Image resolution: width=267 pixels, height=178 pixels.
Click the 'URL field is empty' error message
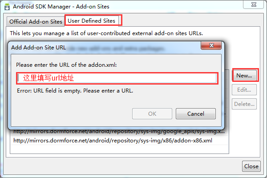point(74,91)
